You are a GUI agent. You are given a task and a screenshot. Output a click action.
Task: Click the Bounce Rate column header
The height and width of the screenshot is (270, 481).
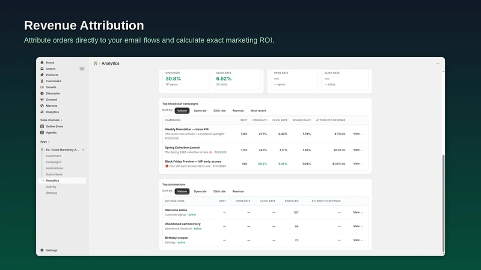coord(302,121)
